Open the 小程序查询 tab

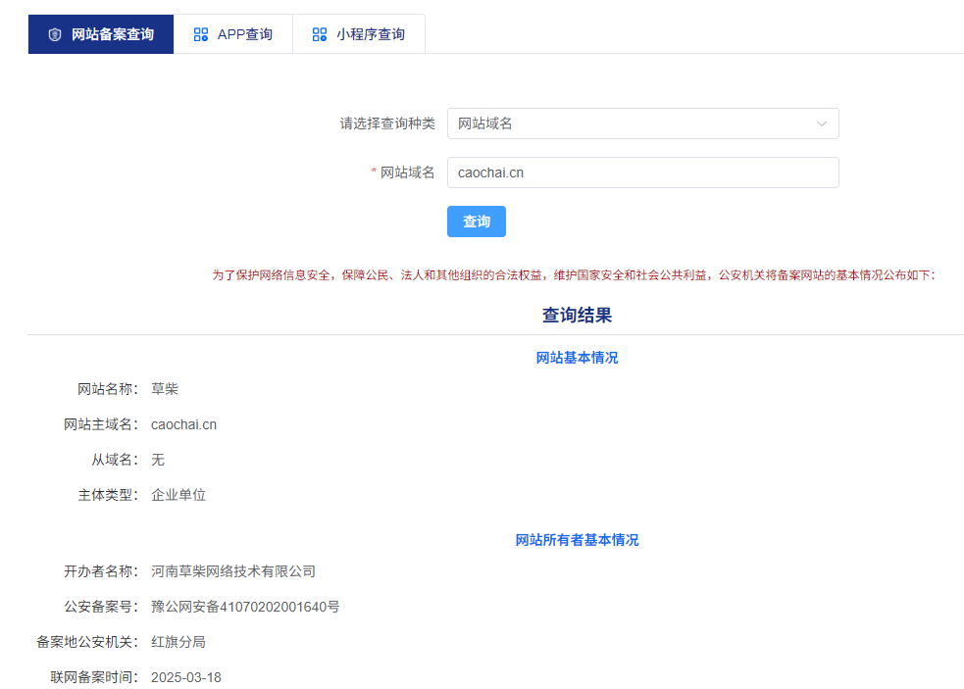coord(359,34)
